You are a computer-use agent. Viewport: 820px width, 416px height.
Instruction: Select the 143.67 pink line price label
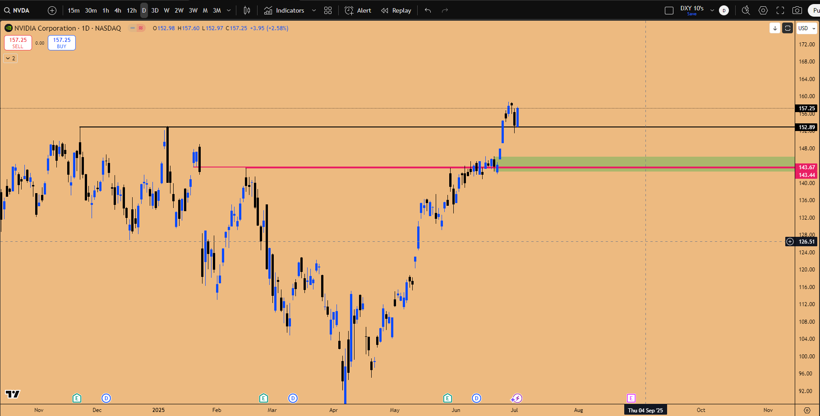pyautogui.click(x=807, y=167)
